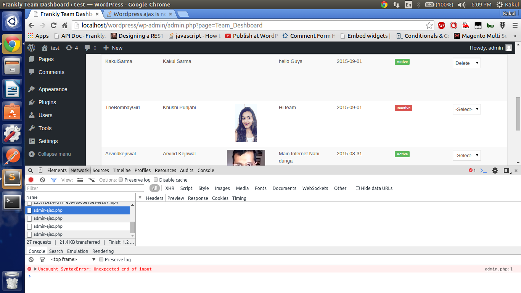Open the Terminal from the Ubuntu launcher
The width and height of the screenshot is (521, 293).
tap(12, 202)
